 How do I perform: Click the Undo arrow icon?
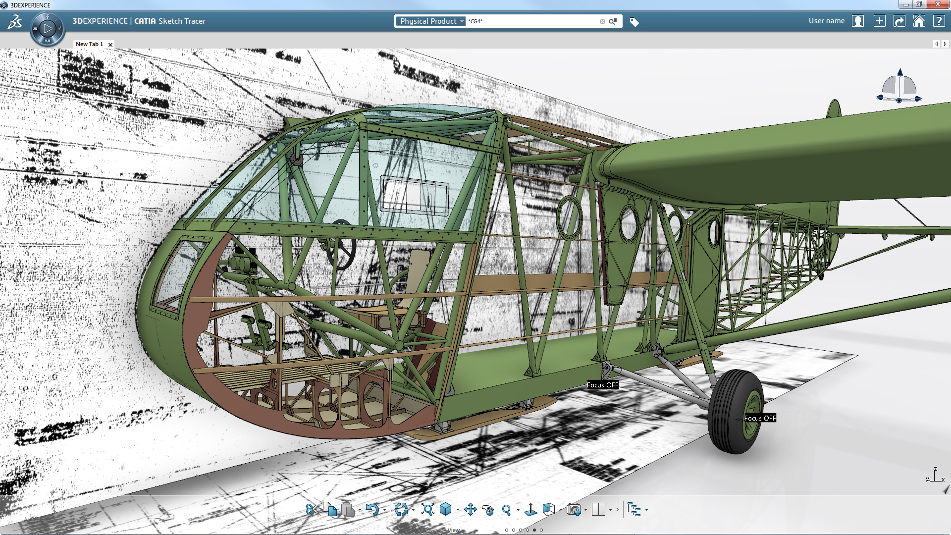(372, 509)
